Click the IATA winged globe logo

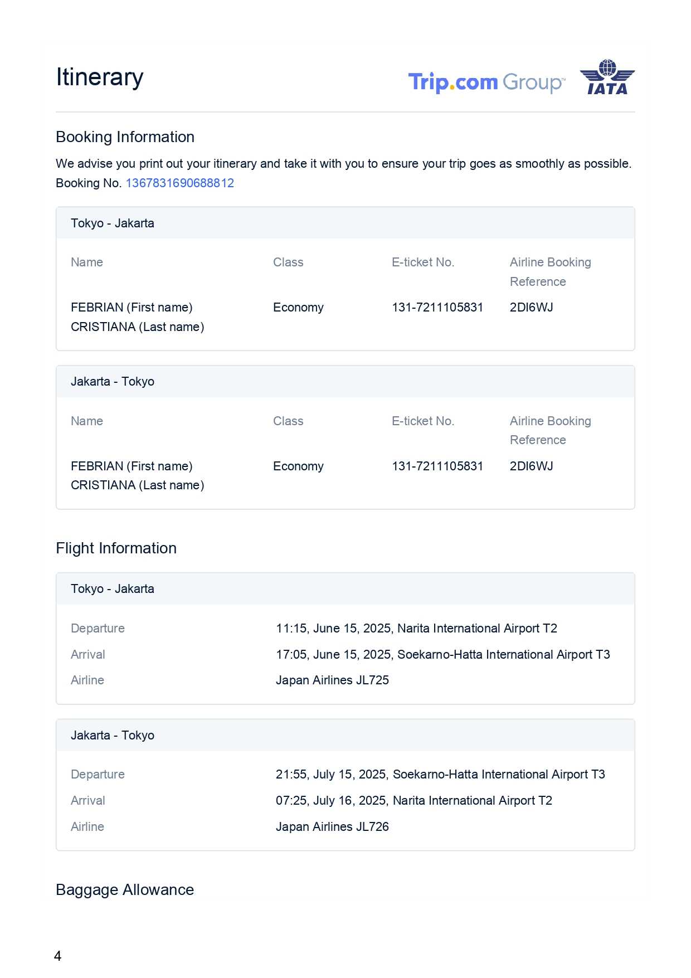point(607,77)
